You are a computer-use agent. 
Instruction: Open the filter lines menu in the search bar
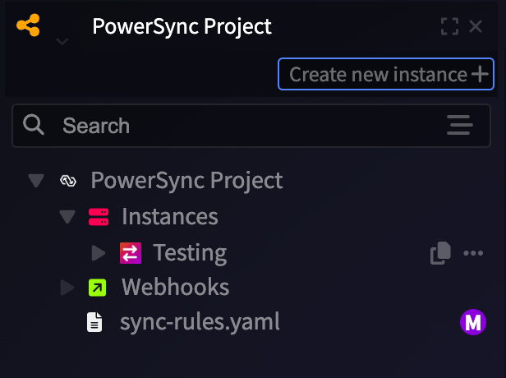point(460,125)
